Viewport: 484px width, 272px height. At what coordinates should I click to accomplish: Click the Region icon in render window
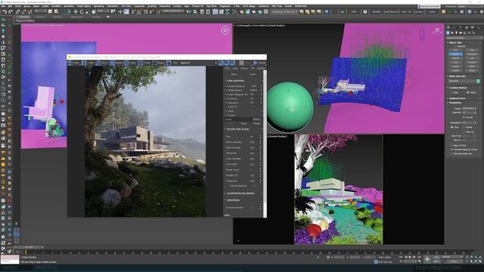click(154, 63)
